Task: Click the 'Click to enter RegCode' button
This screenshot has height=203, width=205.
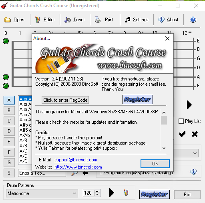Action: tap(65, 100)
